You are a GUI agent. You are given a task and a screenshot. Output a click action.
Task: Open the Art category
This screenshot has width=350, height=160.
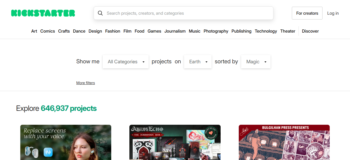pos(34,31)
